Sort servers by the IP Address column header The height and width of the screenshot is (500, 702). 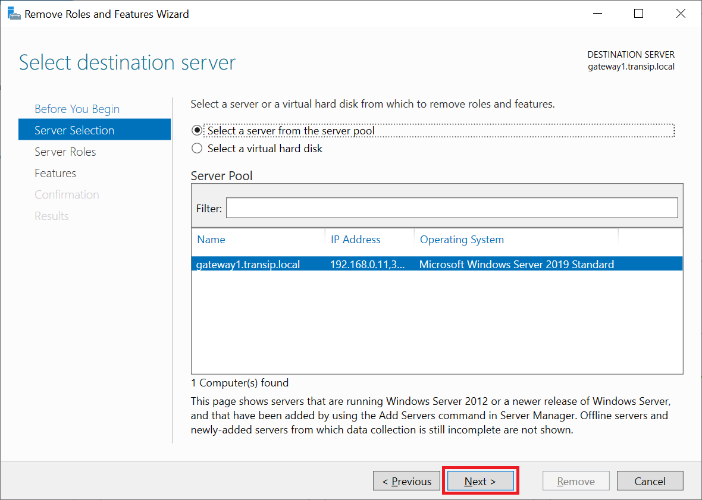355,240
